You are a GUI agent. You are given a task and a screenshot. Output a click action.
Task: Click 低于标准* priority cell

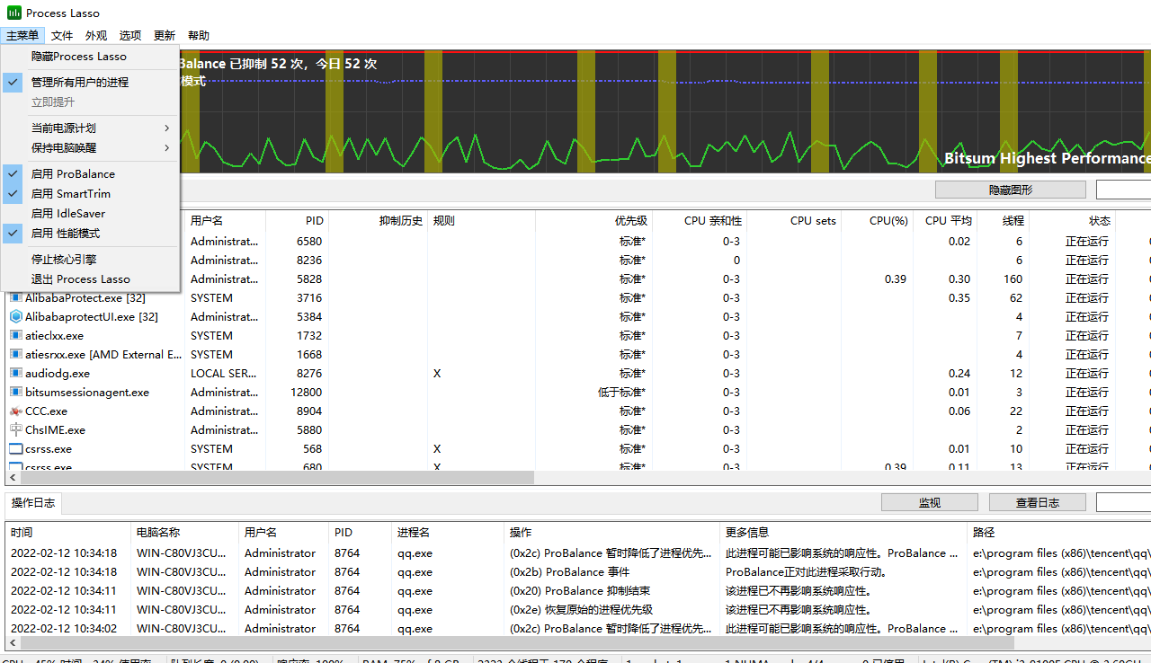pyautogui.click(x=621, y=392)
